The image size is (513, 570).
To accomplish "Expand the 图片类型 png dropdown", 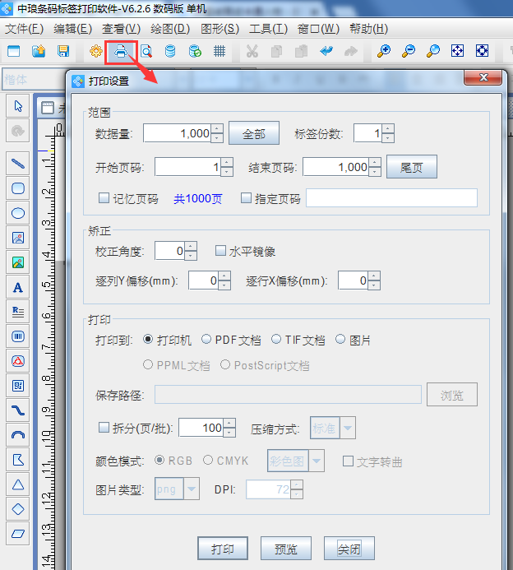I will [192, 490].
